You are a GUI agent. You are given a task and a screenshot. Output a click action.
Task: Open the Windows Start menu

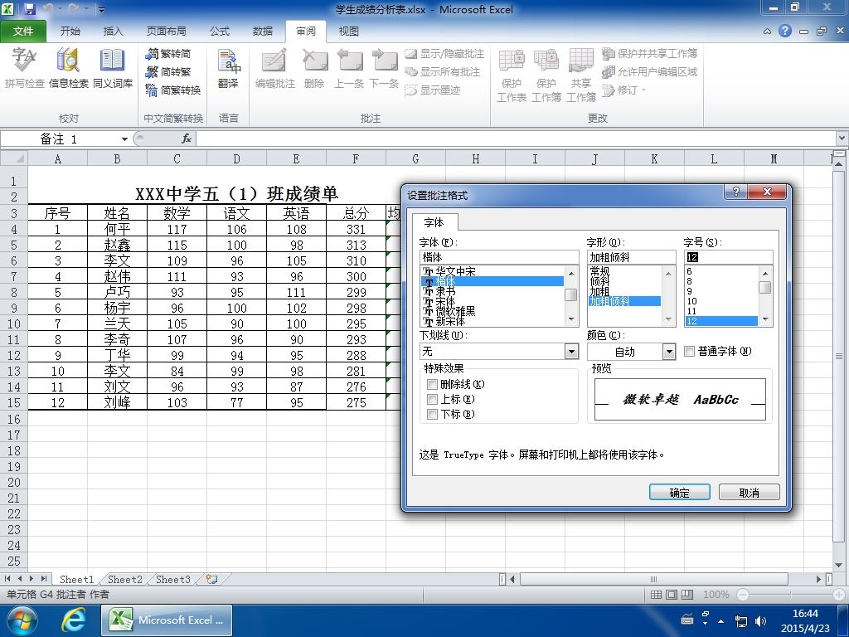pos(22,620)
